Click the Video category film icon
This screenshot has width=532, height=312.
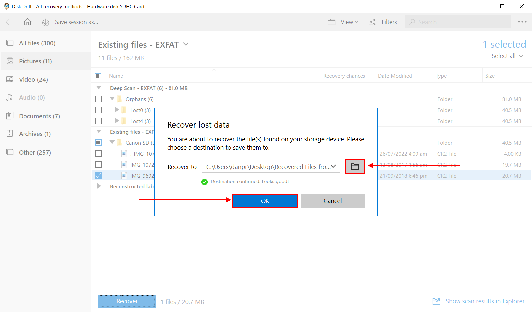coord(10,79)
